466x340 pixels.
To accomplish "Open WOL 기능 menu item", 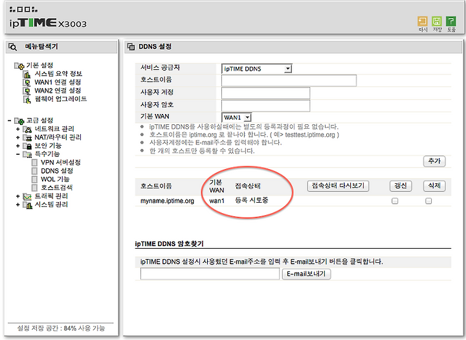I will pos(55,179).
